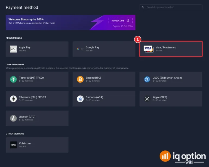Click the 'RECOMMENDED' section heading
This screenshot has width=209, height=167.
[14, 38]
